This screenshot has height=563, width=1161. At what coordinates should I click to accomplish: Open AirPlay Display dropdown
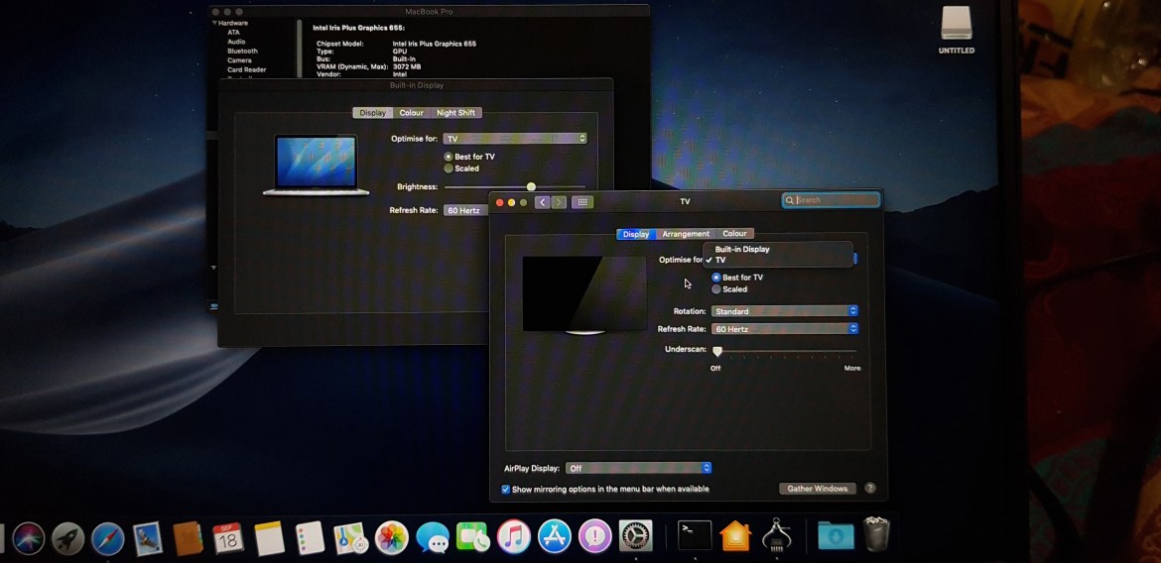[x=638, y=468]
